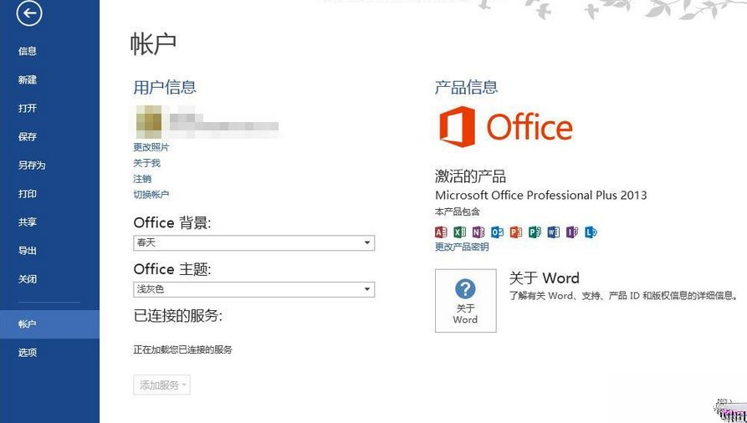The width and height of the screenshot is (747, 423).
Task: Click the 注销 link
Action: (142, 179)
